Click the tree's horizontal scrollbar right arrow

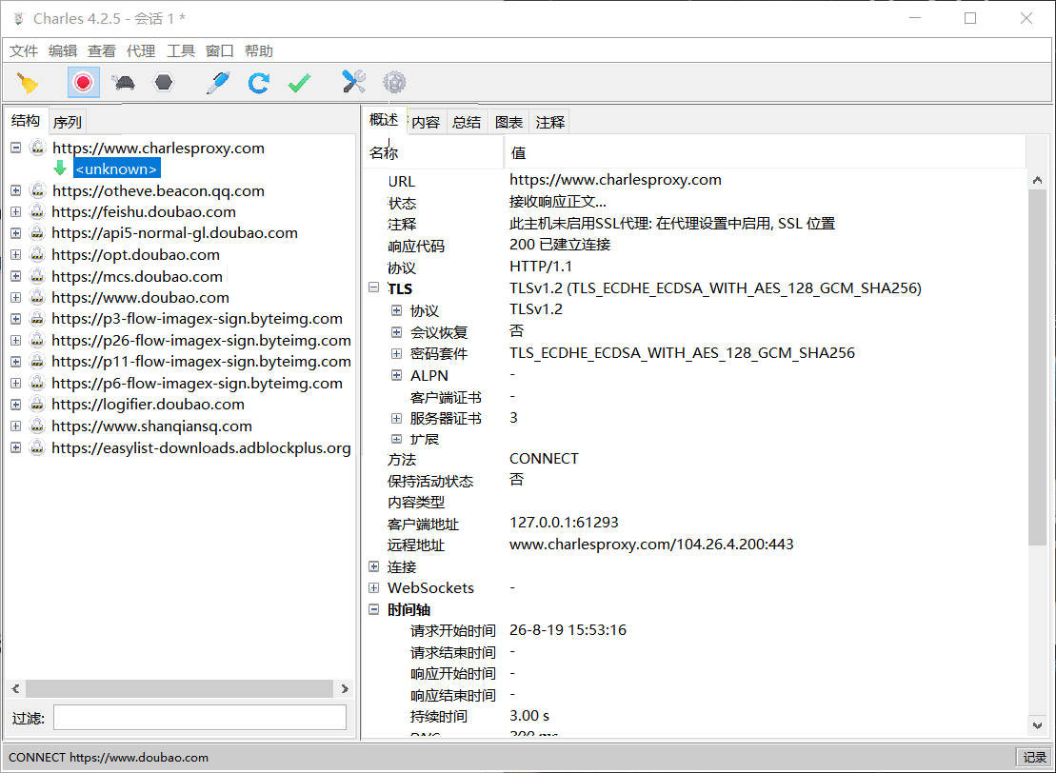point(345,689)
